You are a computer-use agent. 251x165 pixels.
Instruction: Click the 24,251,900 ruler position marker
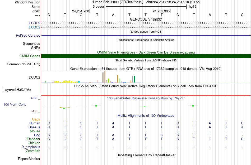pyautogui.click(x=81, y=11)
